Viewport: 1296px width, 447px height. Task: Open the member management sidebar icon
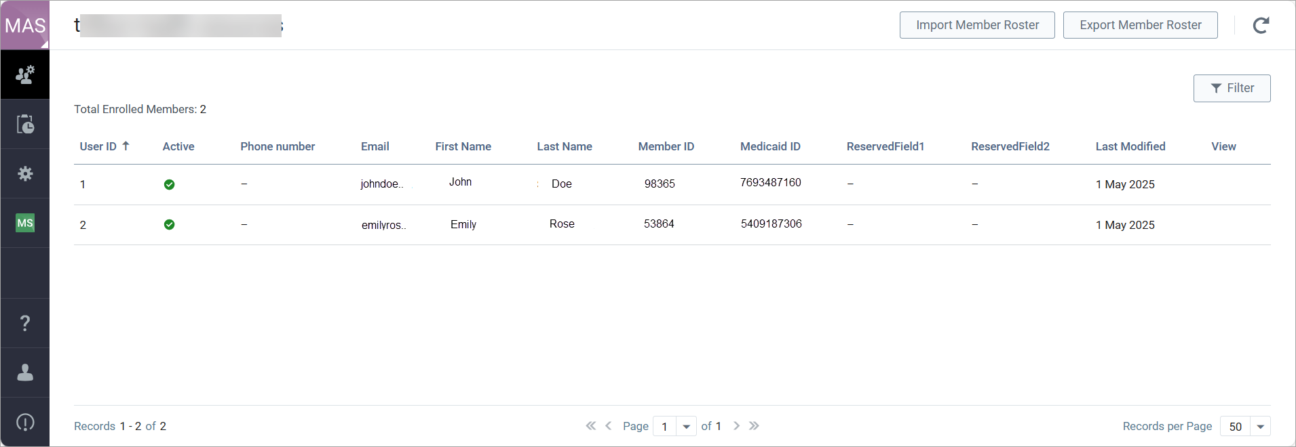[25, 74]
